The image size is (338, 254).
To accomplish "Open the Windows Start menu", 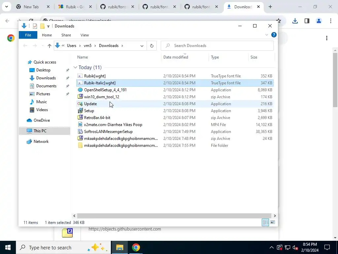I will point(8,247).
